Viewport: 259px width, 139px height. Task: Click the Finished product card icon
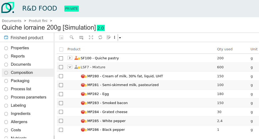tap(6, 38)
